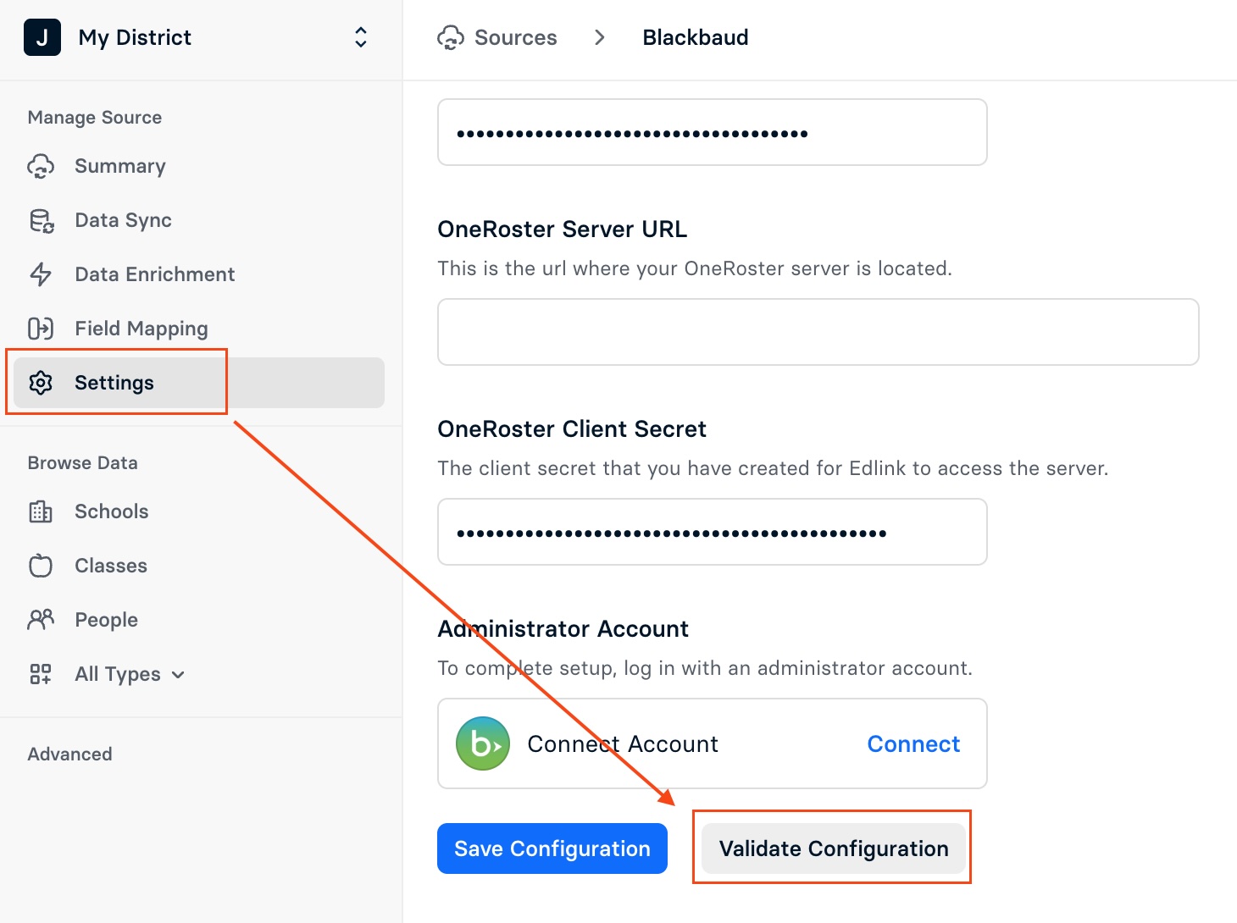This screenshot has width=1237, height=923.
Task: Click the J district avatar
Action: [42, 37]
